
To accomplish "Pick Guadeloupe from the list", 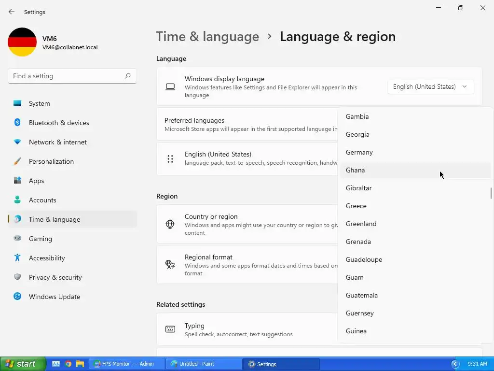I will [415, 259].
